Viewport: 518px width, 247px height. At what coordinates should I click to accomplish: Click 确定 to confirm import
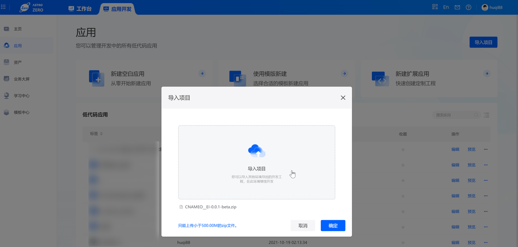click(333, 226)
